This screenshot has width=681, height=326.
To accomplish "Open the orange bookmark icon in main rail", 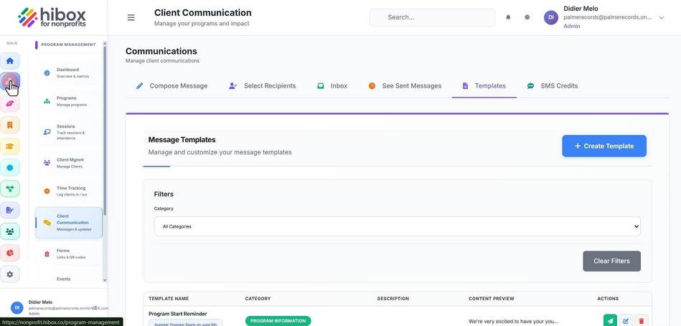I will [x=10, y=125].
